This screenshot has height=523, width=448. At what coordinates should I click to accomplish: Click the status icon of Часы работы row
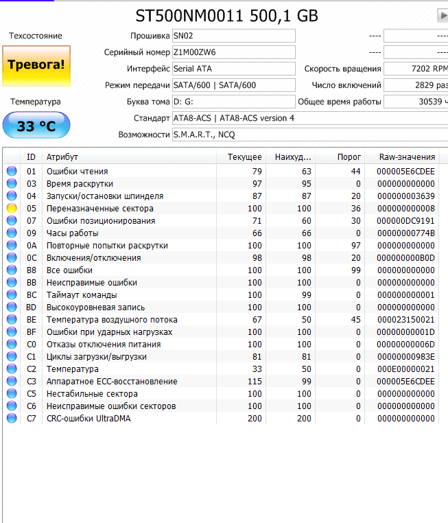point(12,233)
